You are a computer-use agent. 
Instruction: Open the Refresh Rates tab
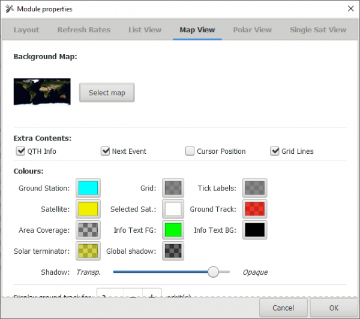point(83,30)
